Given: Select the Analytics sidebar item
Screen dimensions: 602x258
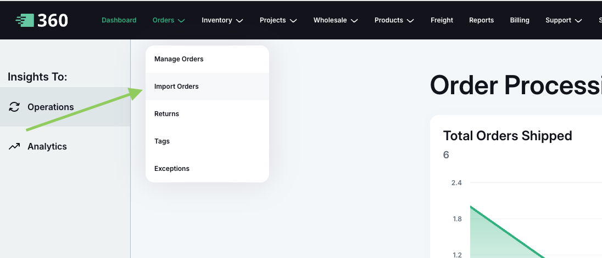Looking at the screenshot, I should pos(47,147).
